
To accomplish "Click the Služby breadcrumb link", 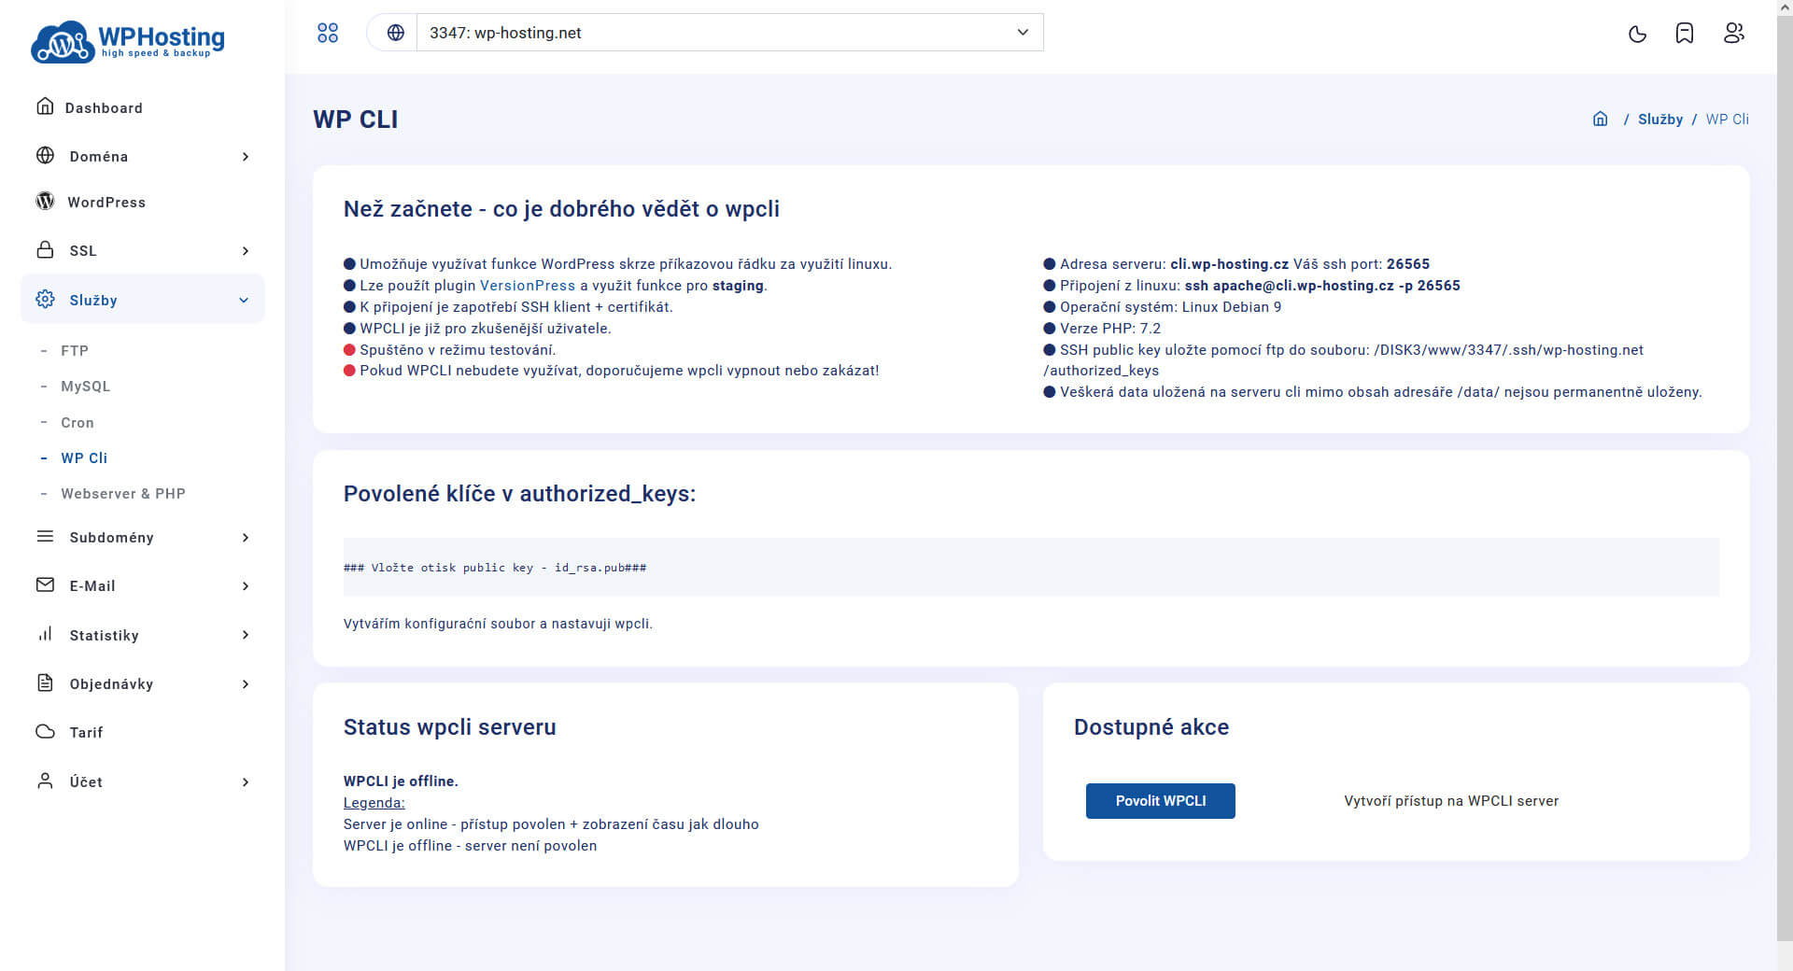I will (x=1660, y=120).
